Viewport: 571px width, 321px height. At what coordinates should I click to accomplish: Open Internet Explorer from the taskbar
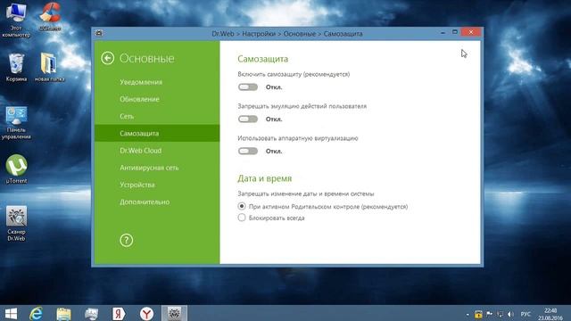click(36, 313)
